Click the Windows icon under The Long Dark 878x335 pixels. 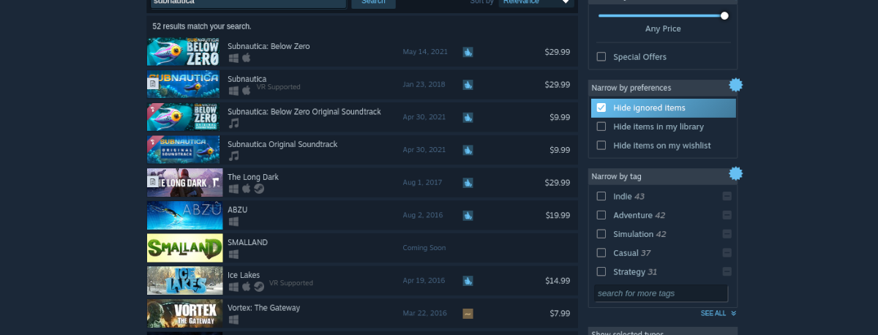tap(233, 189)
